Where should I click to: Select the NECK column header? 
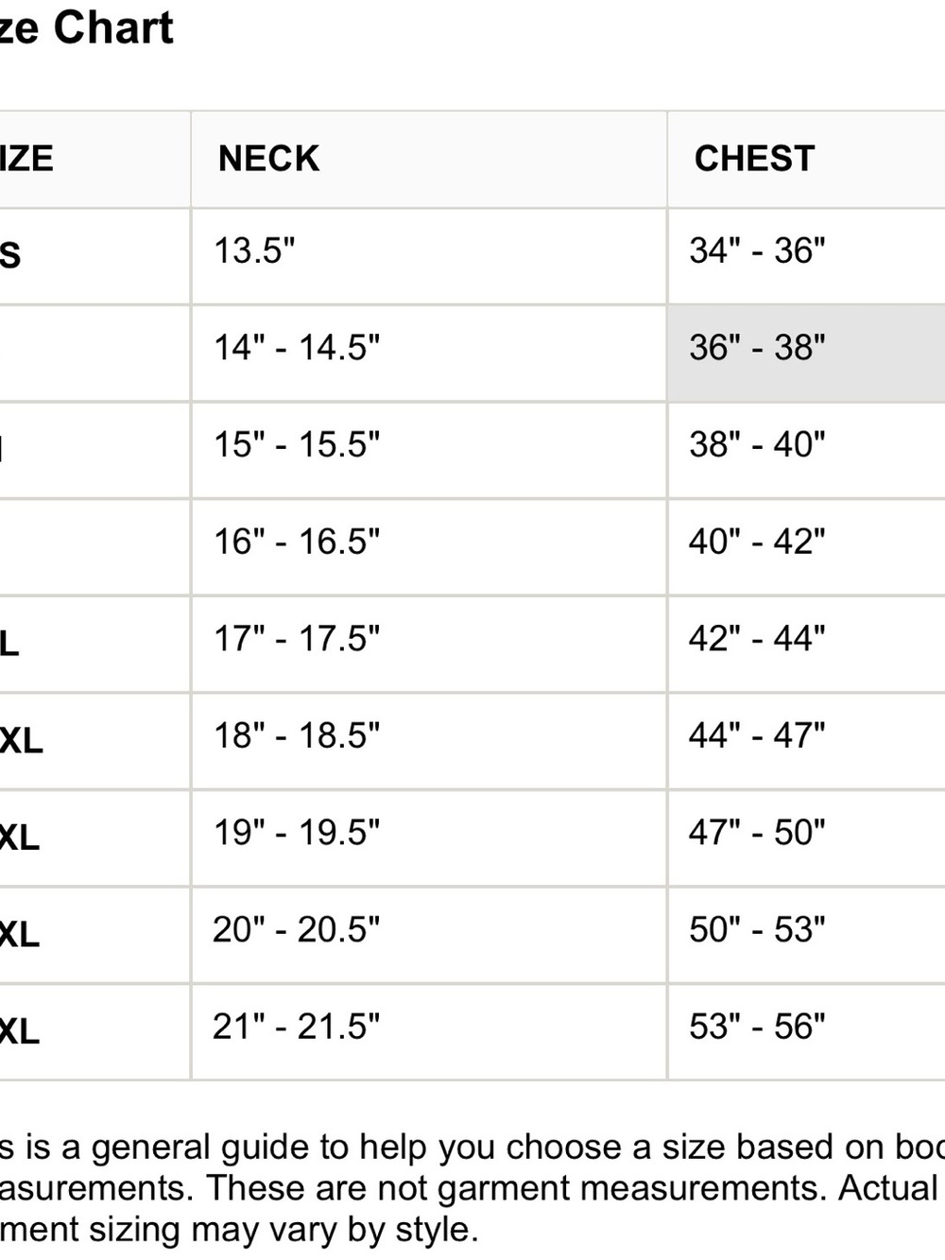[x=429, y=159]
